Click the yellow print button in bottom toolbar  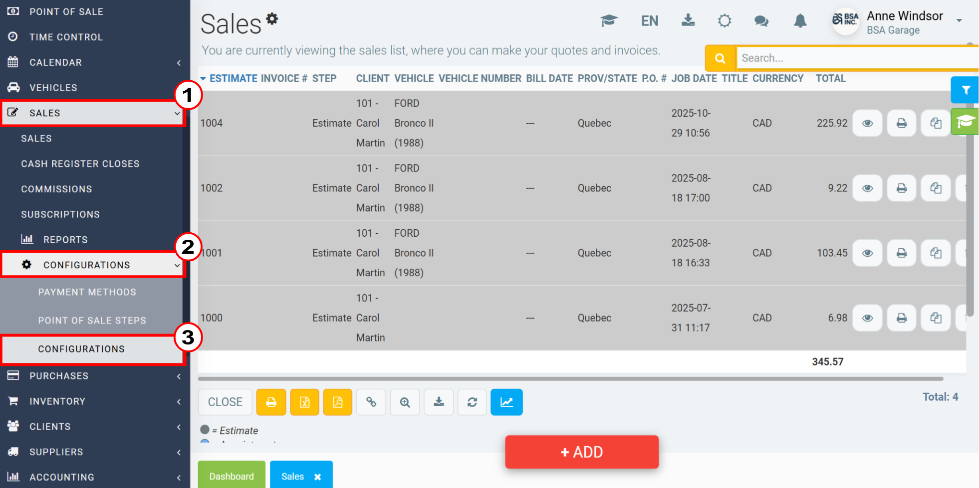pyautogui.click(x=271, y=402)
